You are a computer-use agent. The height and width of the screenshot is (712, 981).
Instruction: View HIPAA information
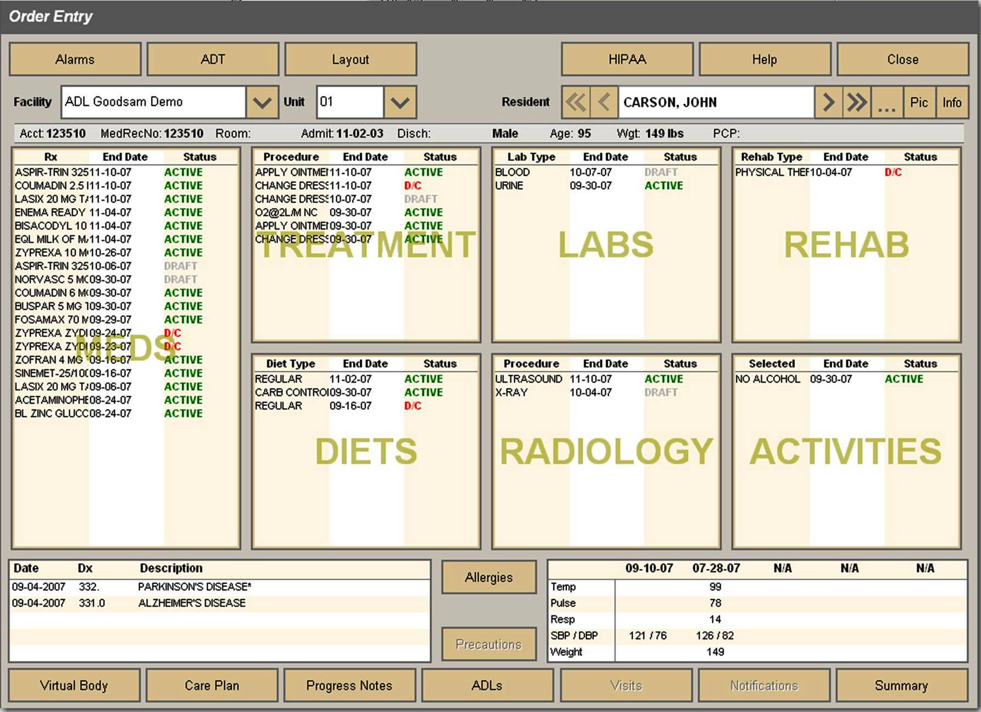coord(627,59)
